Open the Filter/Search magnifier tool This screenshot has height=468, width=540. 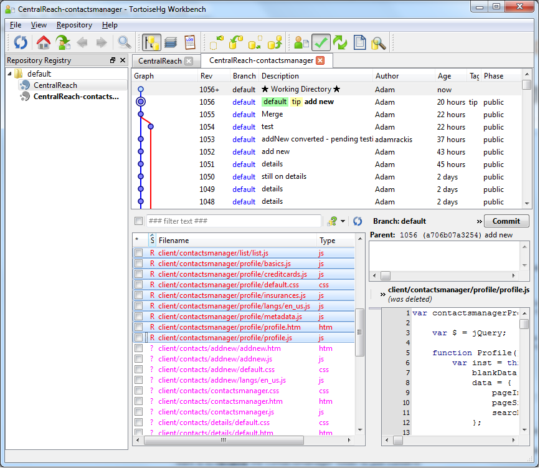tap(125, 42)
